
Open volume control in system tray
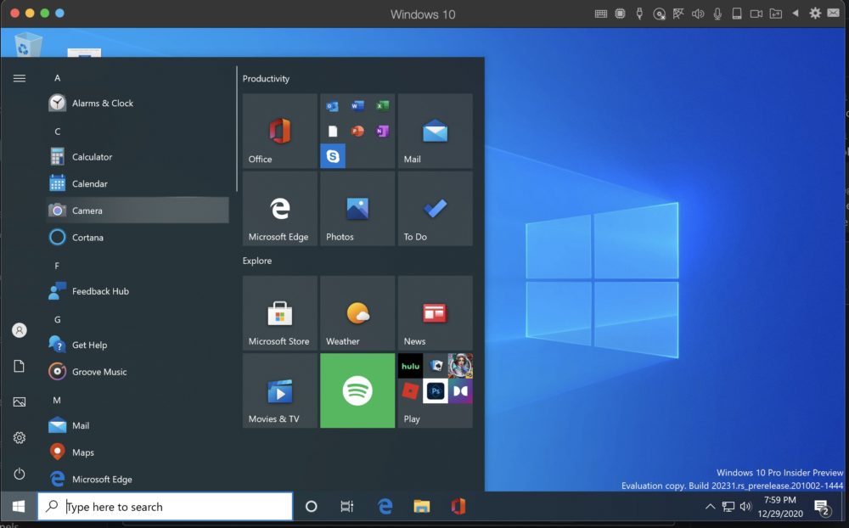click(x=745, y=506)
